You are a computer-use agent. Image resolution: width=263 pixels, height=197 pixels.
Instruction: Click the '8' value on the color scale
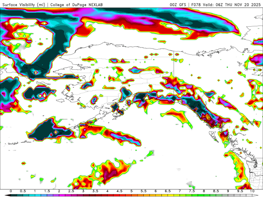pos(204,191)
